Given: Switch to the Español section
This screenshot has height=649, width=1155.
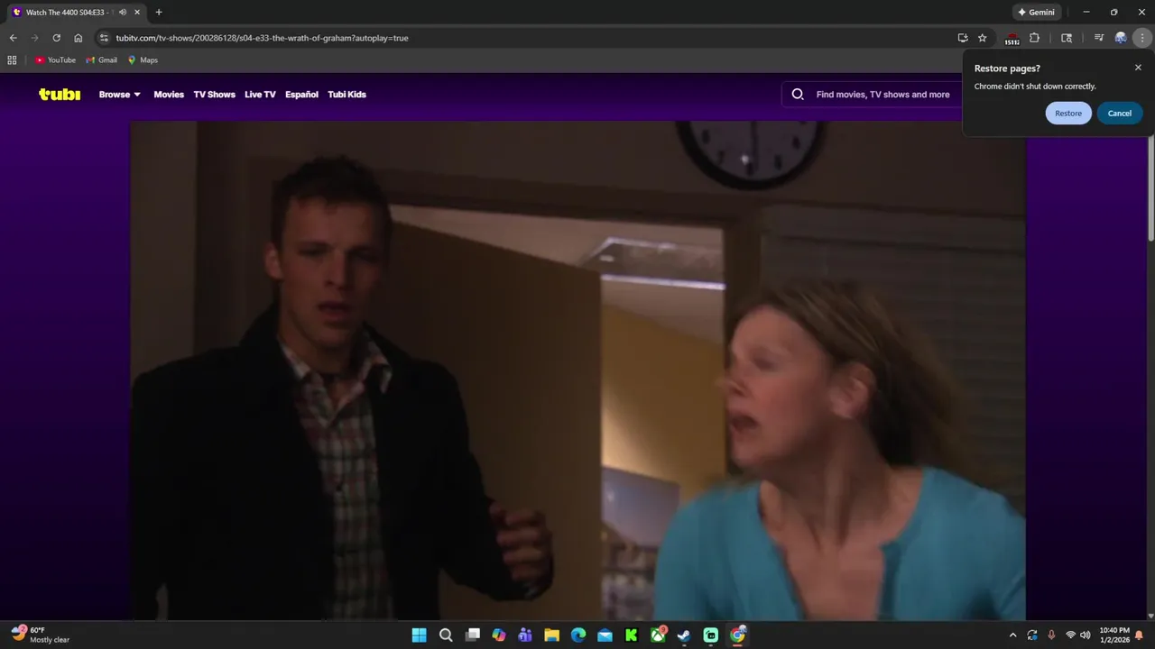Looking at the screenshot, I should (x=301, y=95).
